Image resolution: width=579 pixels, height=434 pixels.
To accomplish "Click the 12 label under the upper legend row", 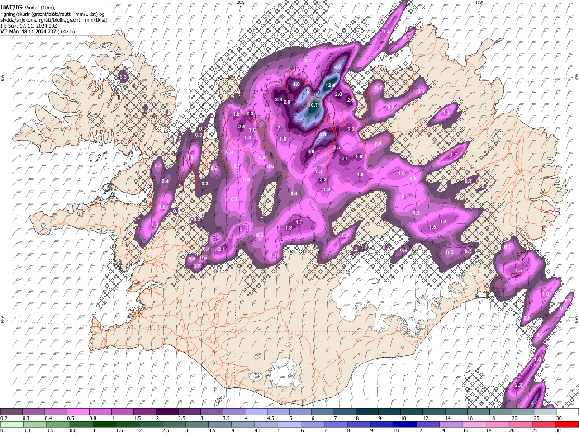I will [x=426, y=418].
